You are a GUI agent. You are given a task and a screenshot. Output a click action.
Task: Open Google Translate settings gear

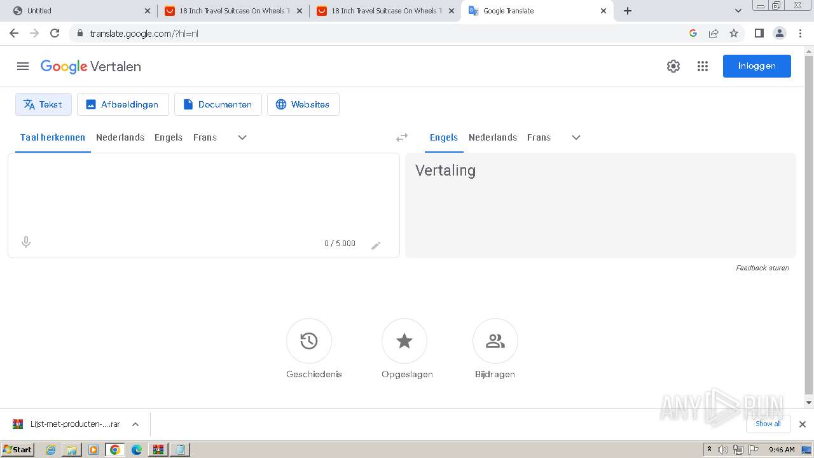click(673, 66)
